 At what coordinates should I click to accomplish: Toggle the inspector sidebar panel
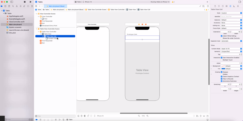[x=240, y=2]
